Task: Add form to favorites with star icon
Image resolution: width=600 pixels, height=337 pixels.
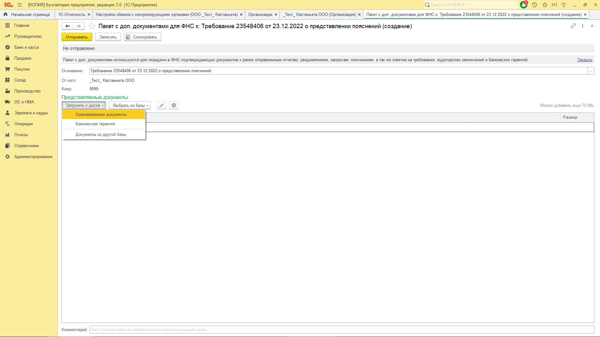Action: (92, 26)
